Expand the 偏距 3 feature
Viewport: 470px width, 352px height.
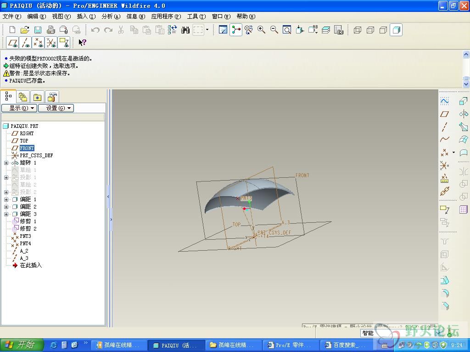coord(6,214)
